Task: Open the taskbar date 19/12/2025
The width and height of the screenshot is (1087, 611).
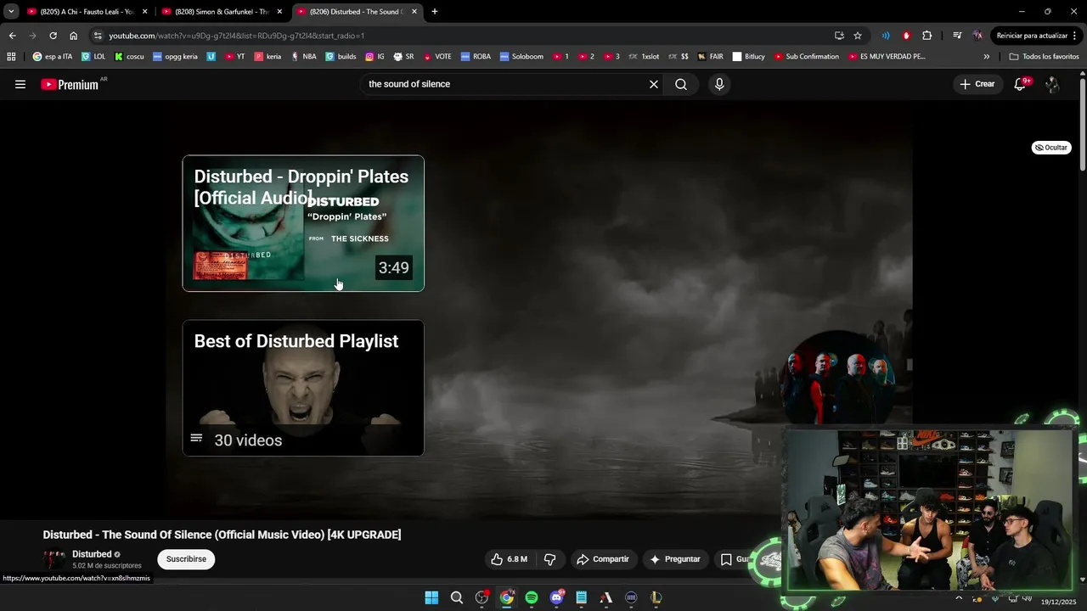Action: 1059,602
